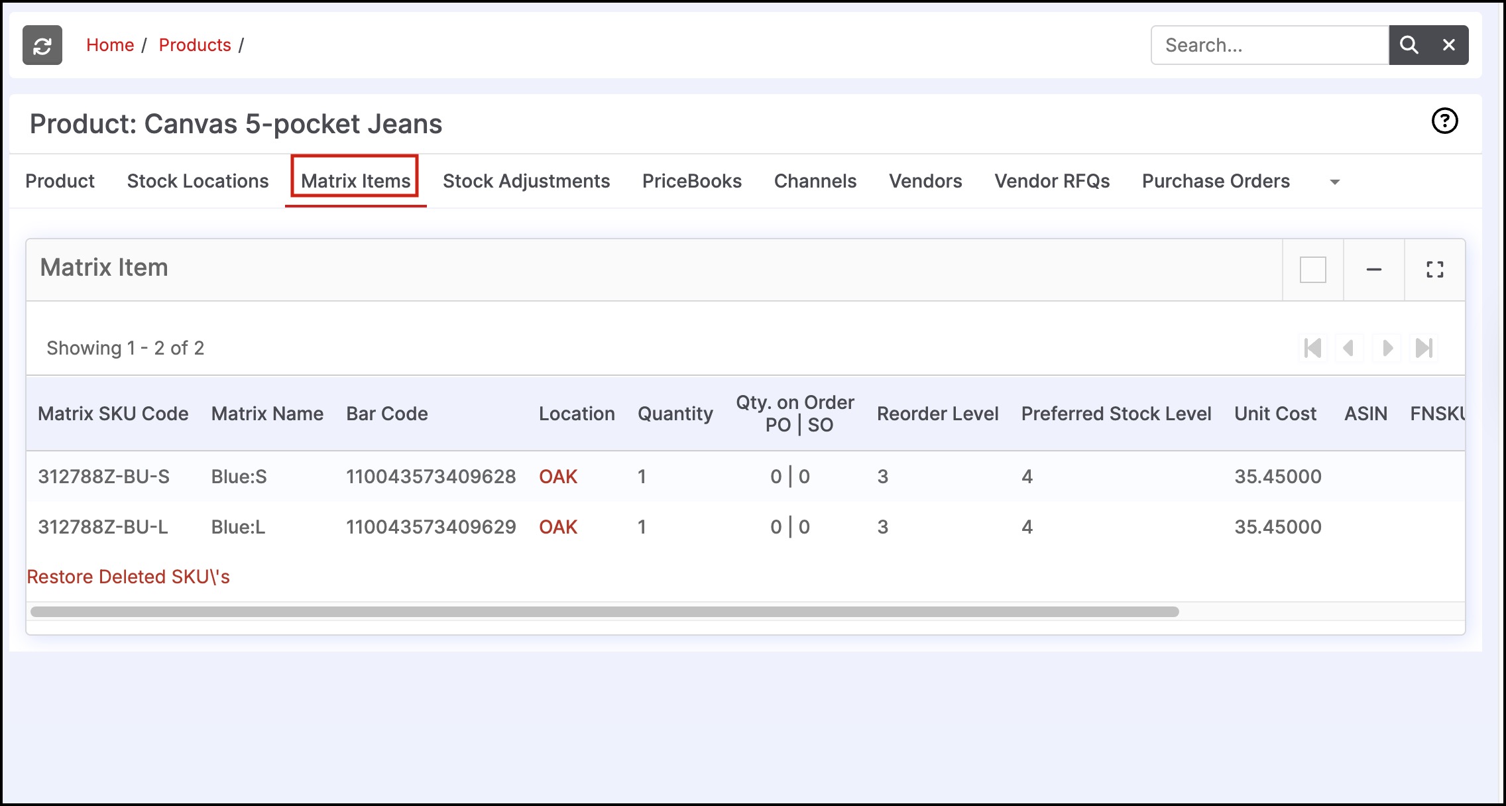Select SKU code 312788Z-BU-L cell

(x=103, y=527)
